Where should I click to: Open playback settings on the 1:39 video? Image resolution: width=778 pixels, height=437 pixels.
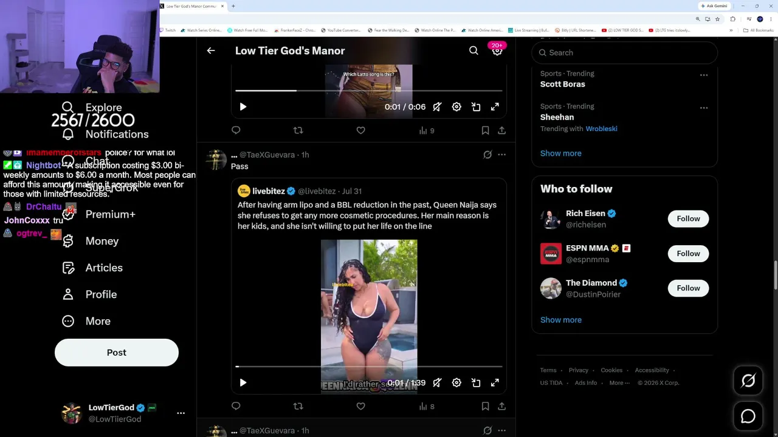(456, 382)
